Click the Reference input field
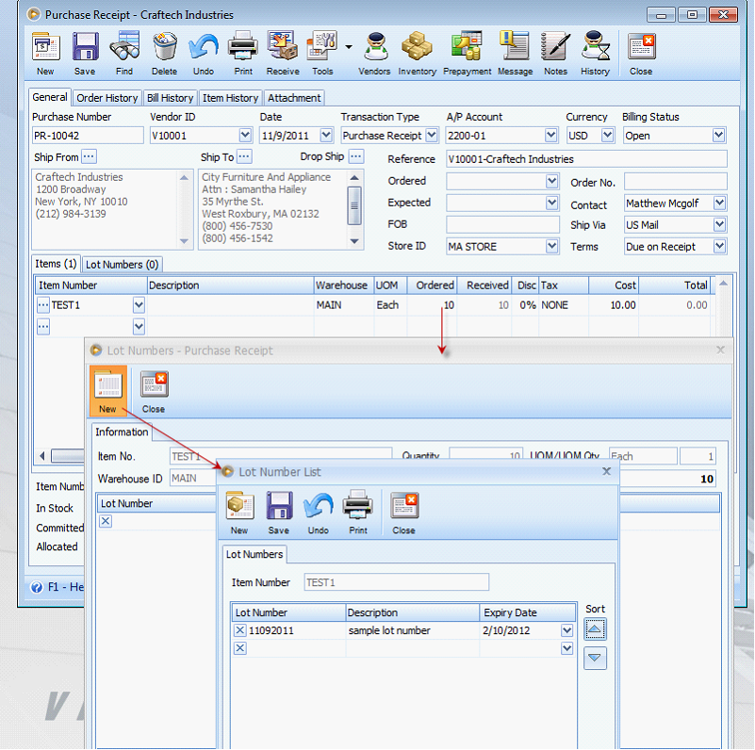The height and width of the screenshot is (750, 755). tap(586, 159)
